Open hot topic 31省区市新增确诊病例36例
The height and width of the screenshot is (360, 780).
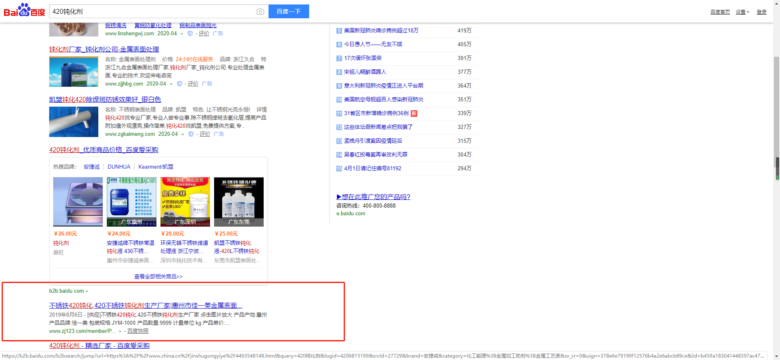click(x=376, y=113)
